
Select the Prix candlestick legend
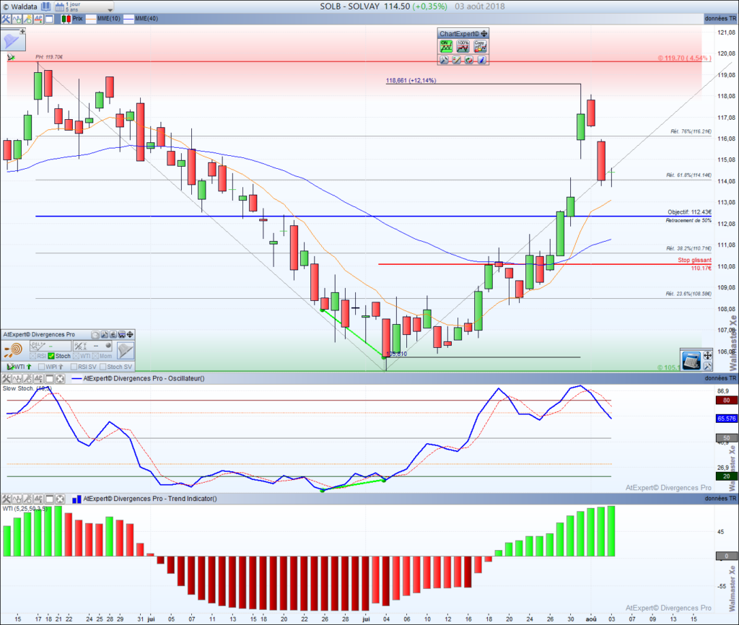tap(71, 19)
